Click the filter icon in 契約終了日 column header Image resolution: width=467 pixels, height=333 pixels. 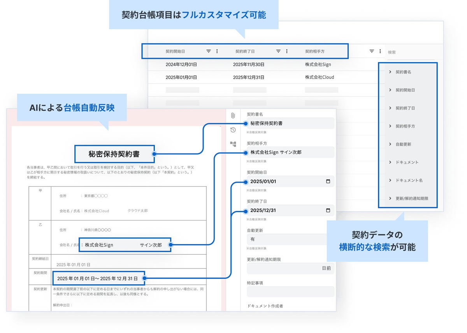pos(278,51)
